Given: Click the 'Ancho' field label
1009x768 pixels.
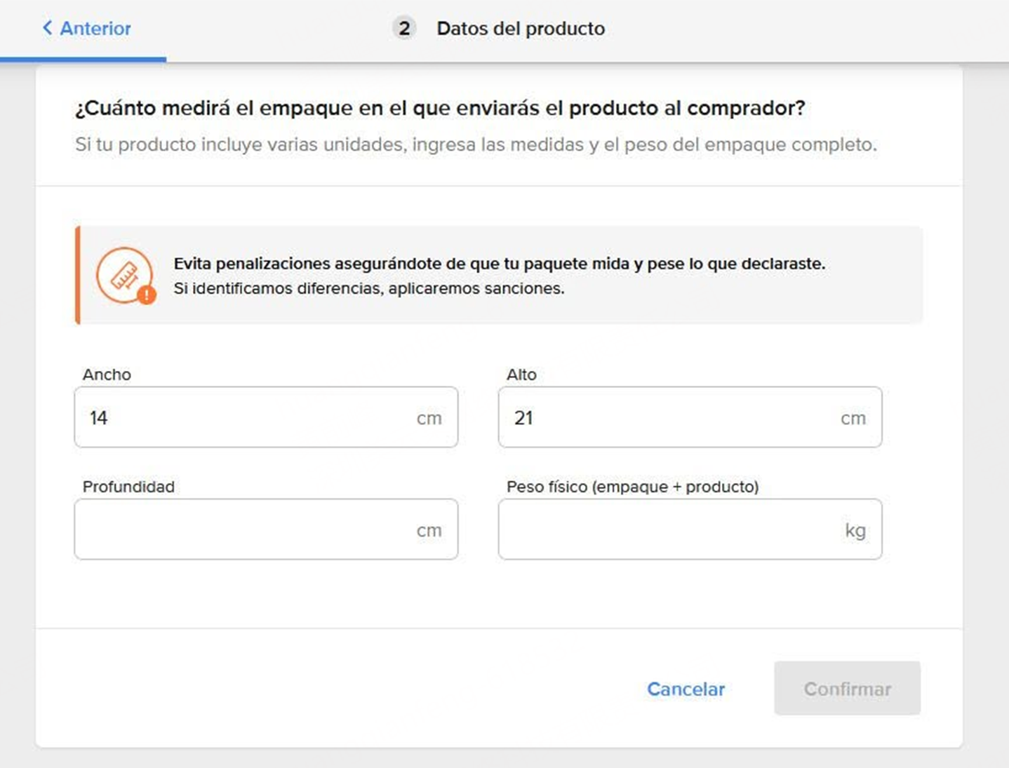Looking at the screenshot, I should [x=107, y=375].
